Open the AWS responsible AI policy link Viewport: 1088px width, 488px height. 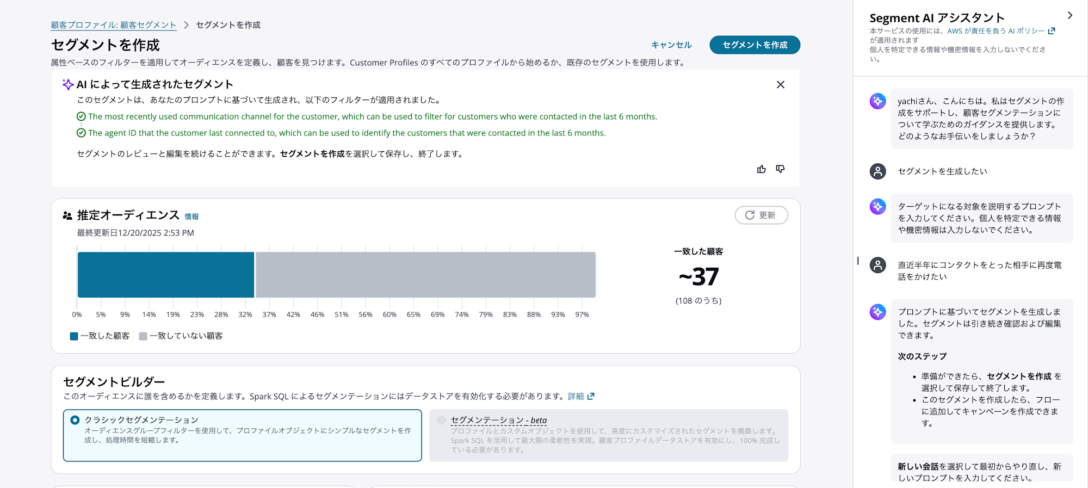[x=996, y=31]
